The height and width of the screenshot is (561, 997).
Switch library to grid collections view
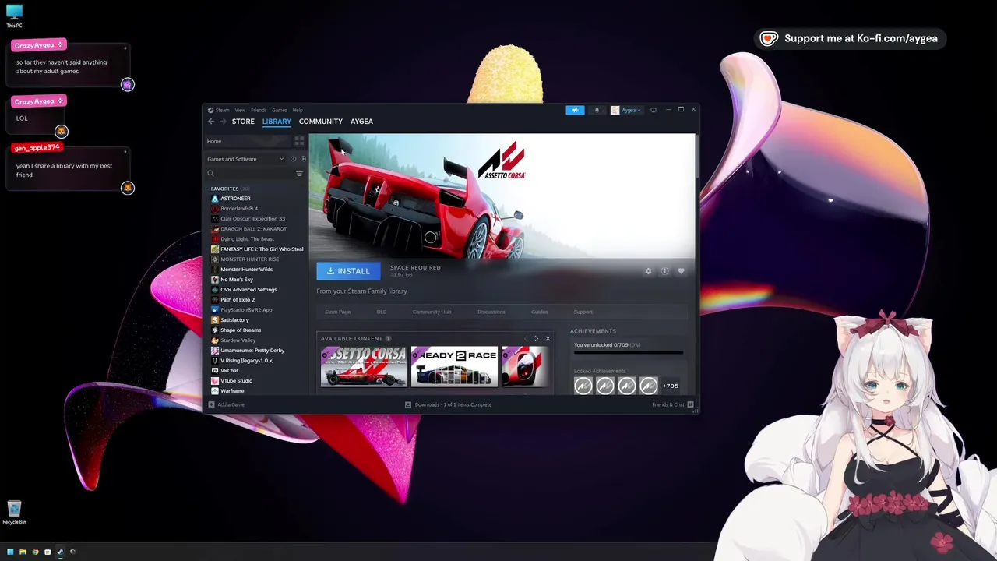(x=299, y=141)
